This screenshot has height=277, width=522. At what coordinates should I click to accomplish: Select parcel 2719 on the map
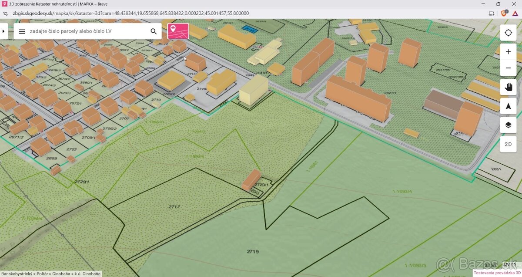(x=252, y=251)
